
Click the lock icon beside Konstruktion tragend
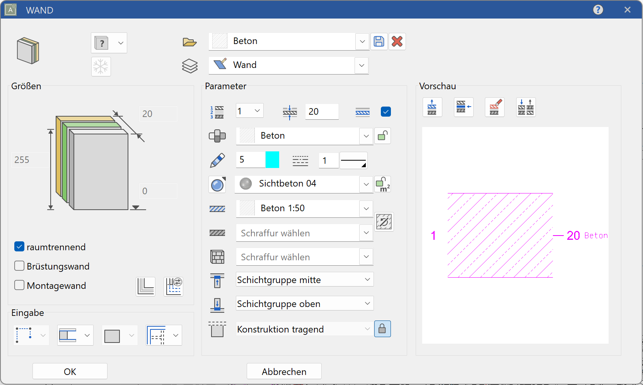point(382,329)
